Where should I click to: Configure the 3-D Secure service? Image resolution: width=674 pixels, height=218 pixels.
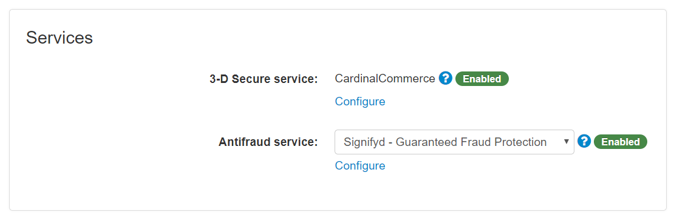point(360,102)
